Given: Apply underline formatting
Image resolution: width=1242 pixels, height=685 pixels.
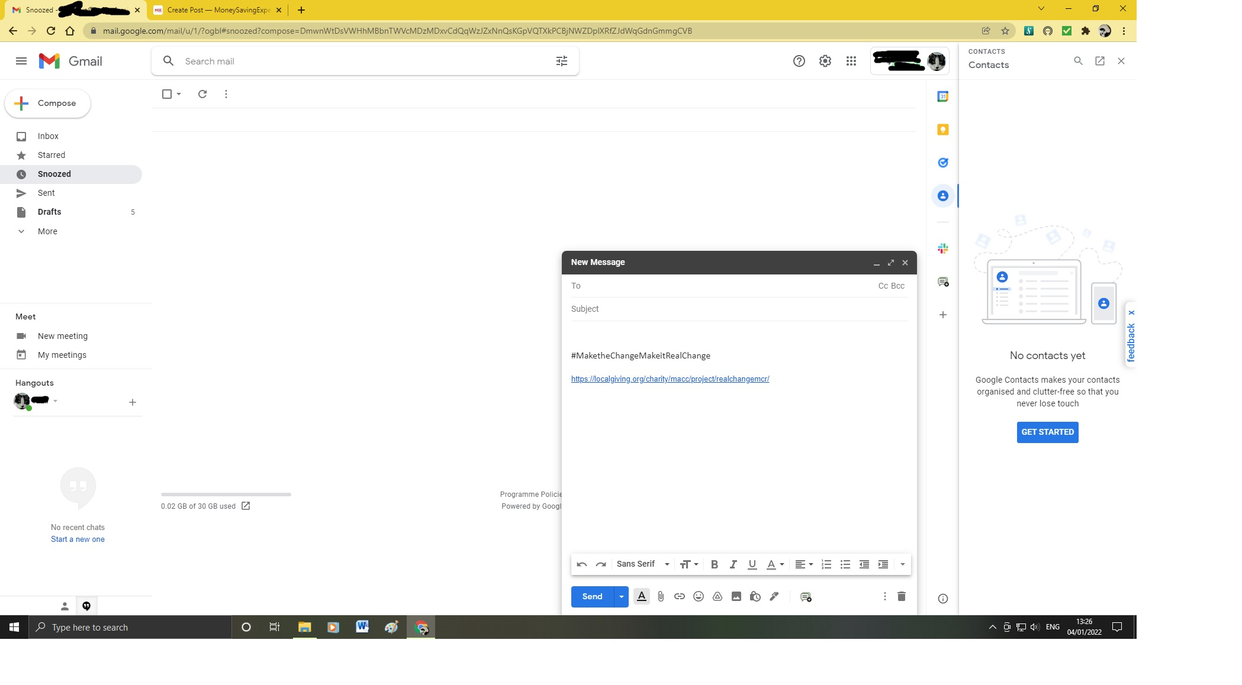Looking at the screenshot, I should (x=752, y=564).
